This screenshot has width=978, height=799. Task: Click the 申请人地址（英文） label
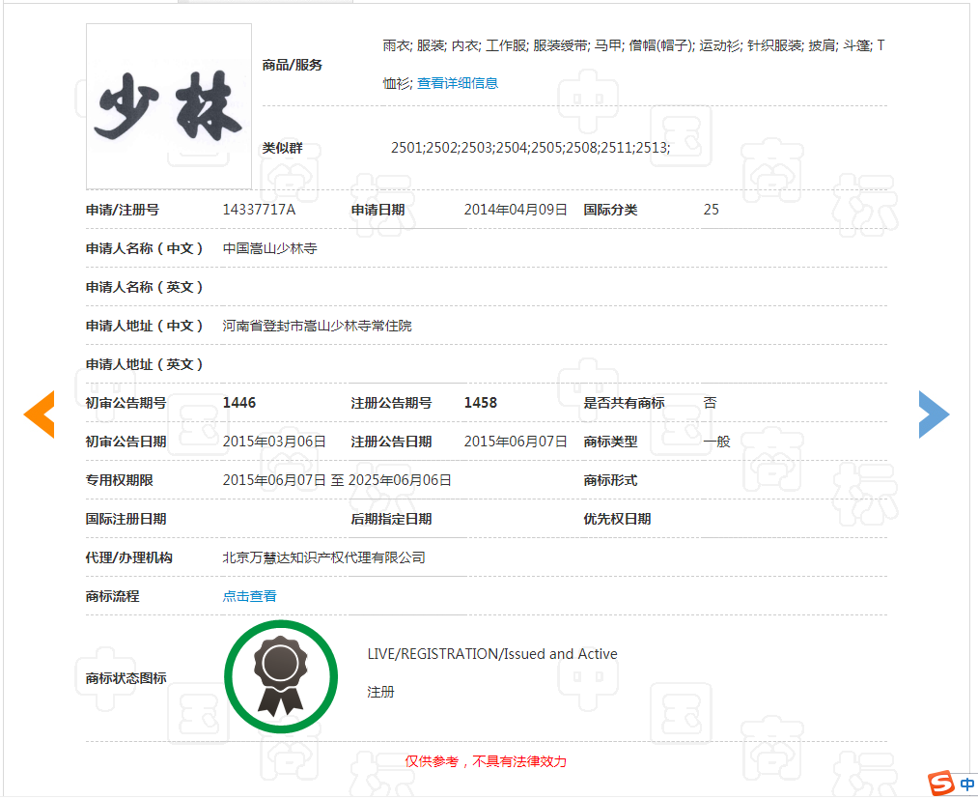(145, 364)
